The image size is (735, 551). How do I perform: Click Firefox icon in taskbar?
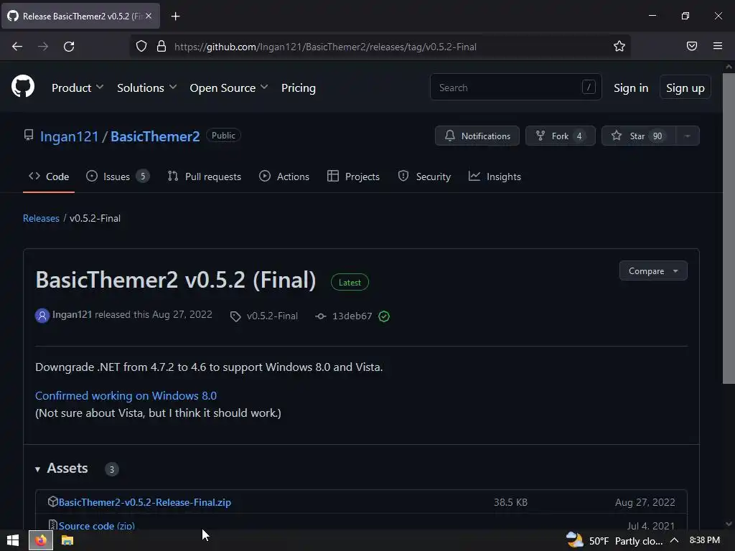pyautogui.click(x=41, y=541)
